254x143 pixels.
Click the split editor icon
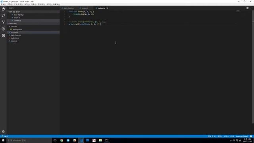coord(247,8)
